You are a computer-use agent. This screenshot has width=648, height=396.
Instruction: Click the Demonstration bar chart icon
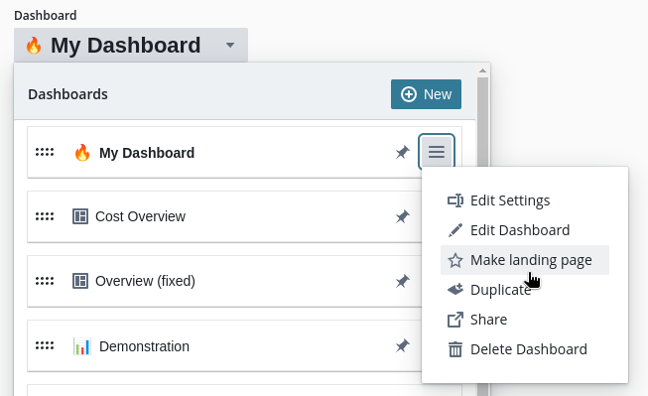81,346
